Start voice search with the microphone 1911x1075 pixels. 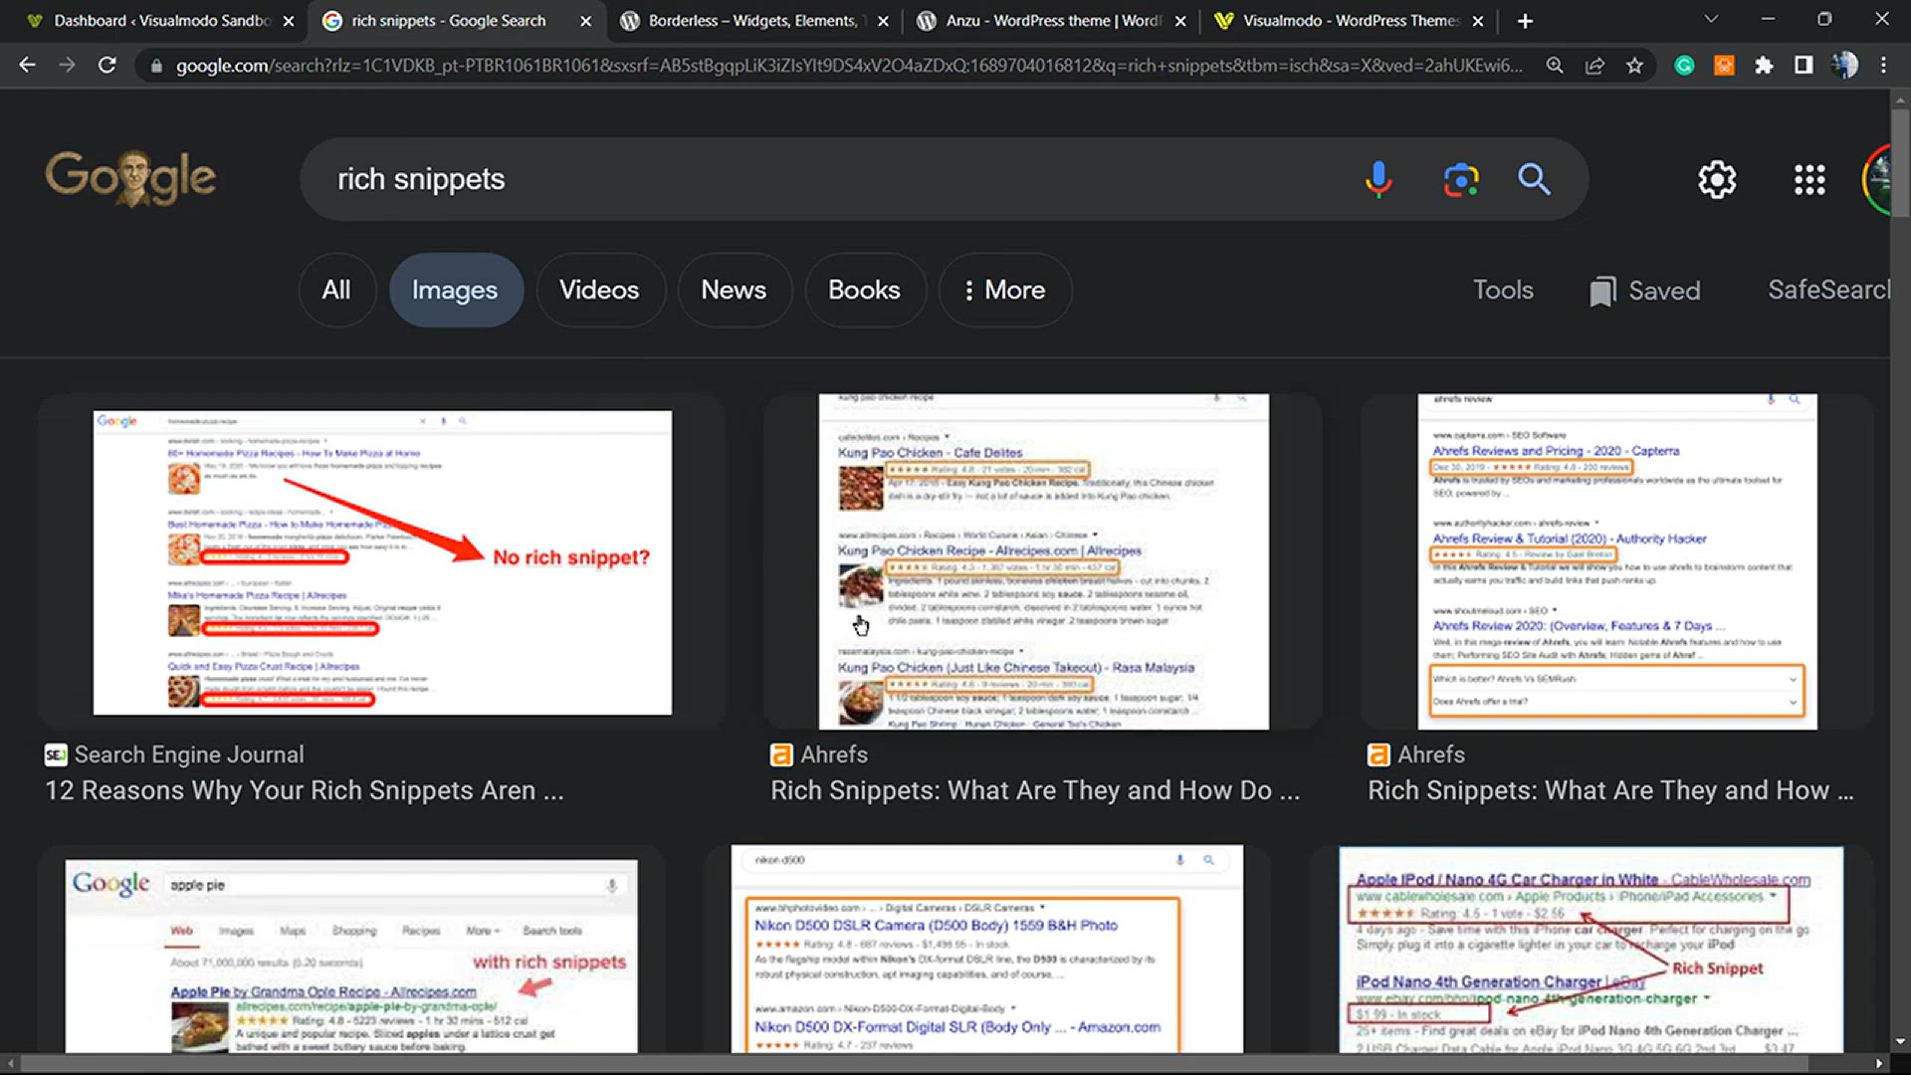pyautogui.click(x=1379, y=179)
